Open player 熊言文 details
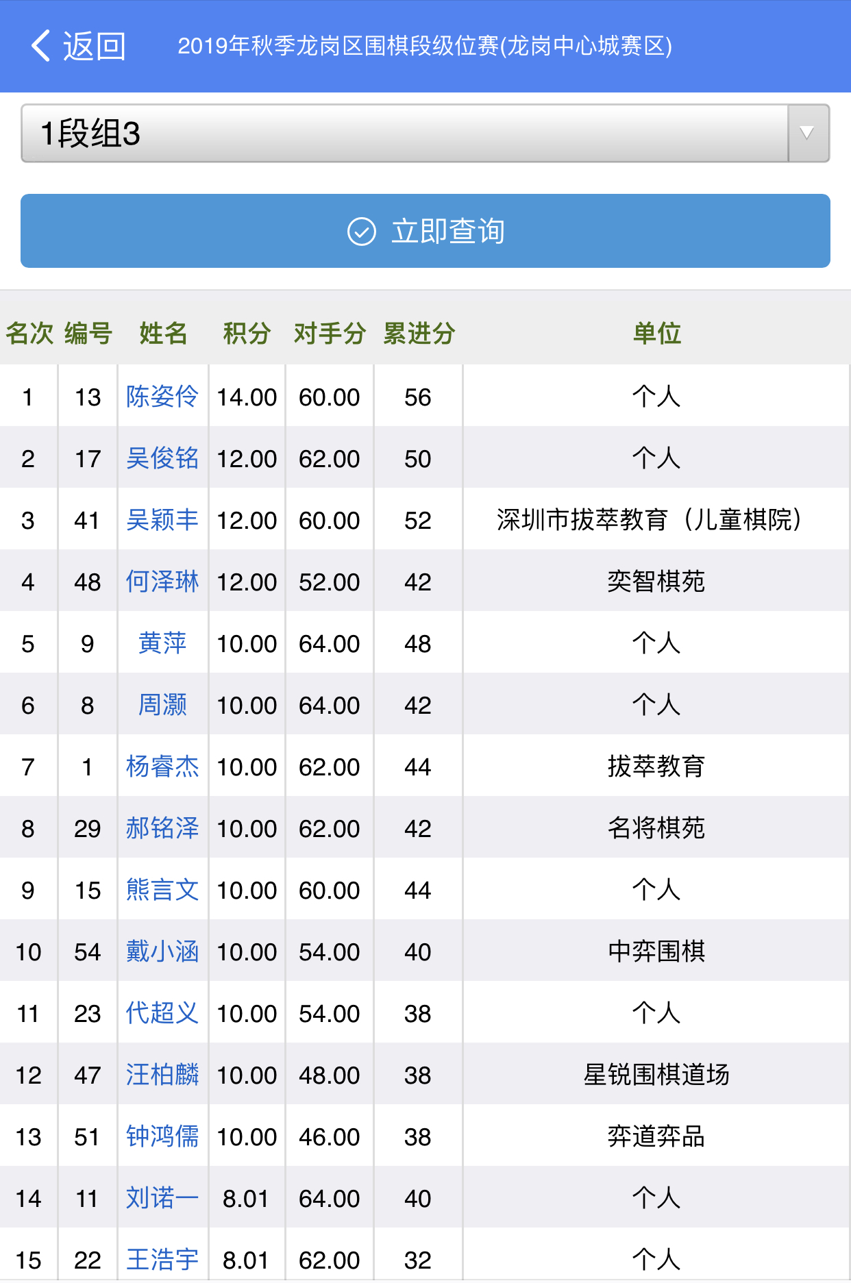Screen dimensions: 851x1283 point(162,890)
